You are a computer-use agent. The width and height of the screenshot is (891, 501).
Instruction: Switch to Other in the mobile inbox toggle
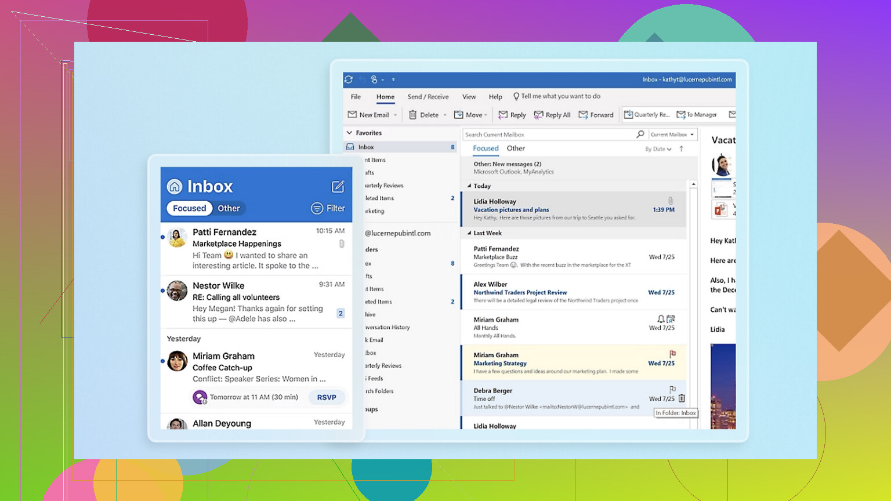tap(229, 208)
